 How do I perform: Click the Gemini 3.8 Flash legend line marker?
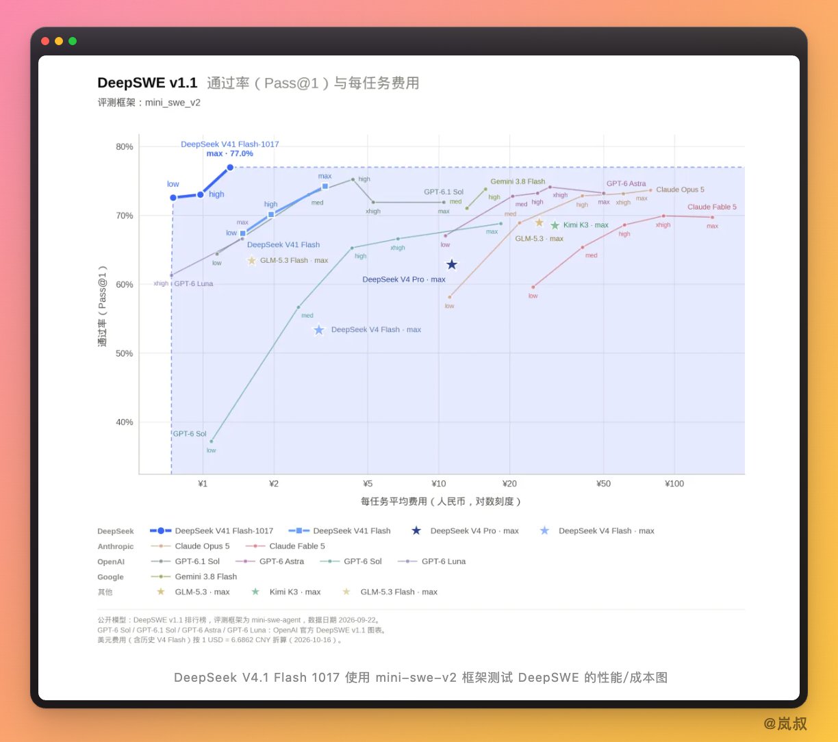tap(160, 576)
